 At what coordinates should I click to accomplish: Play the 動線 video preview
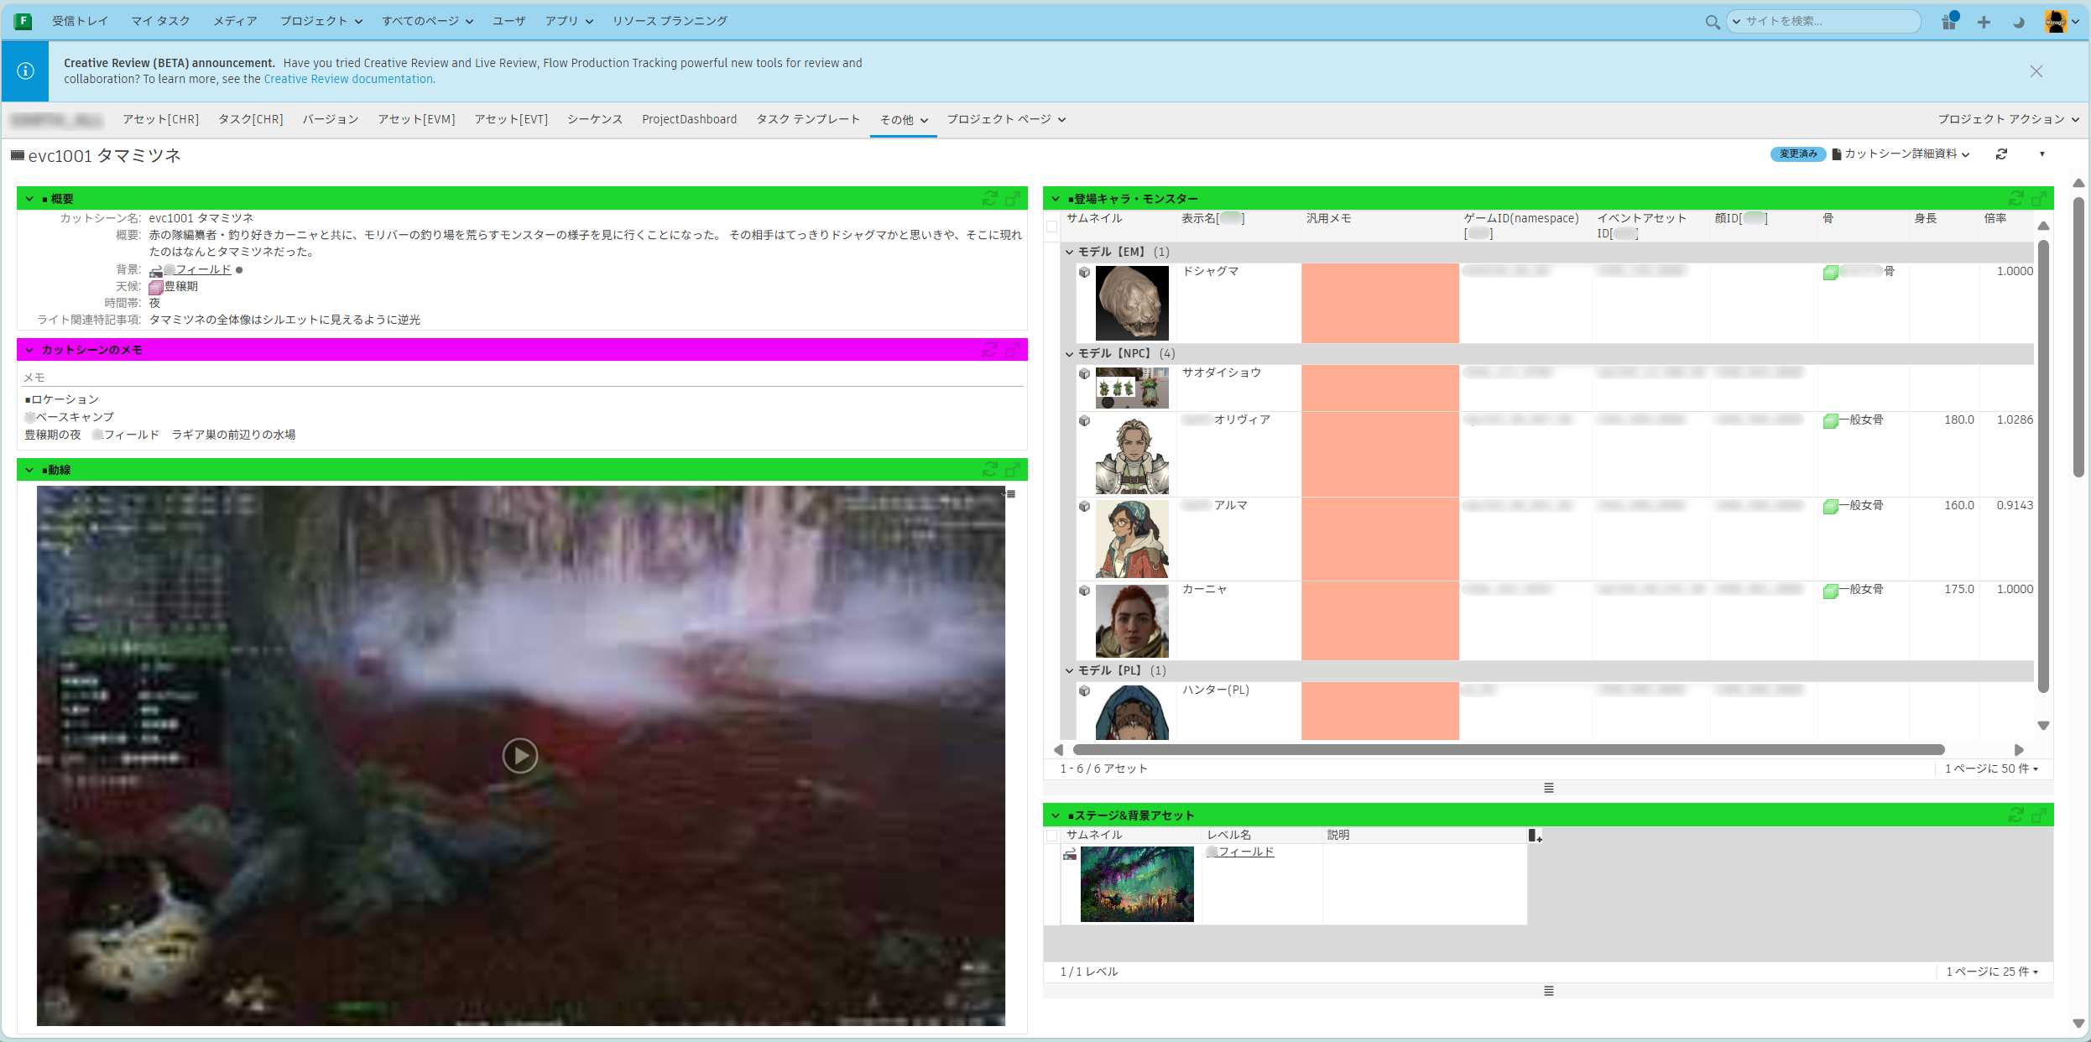520,755
